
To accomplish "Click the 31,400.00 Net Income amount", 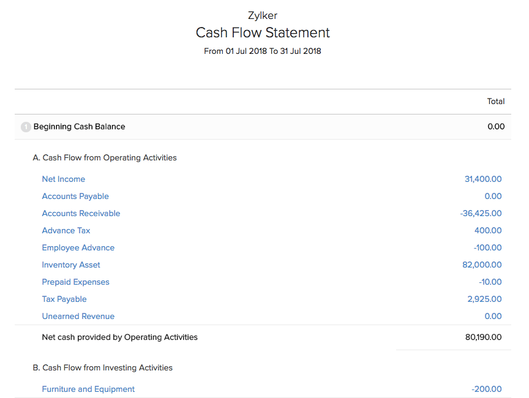I will coord(483,179).
